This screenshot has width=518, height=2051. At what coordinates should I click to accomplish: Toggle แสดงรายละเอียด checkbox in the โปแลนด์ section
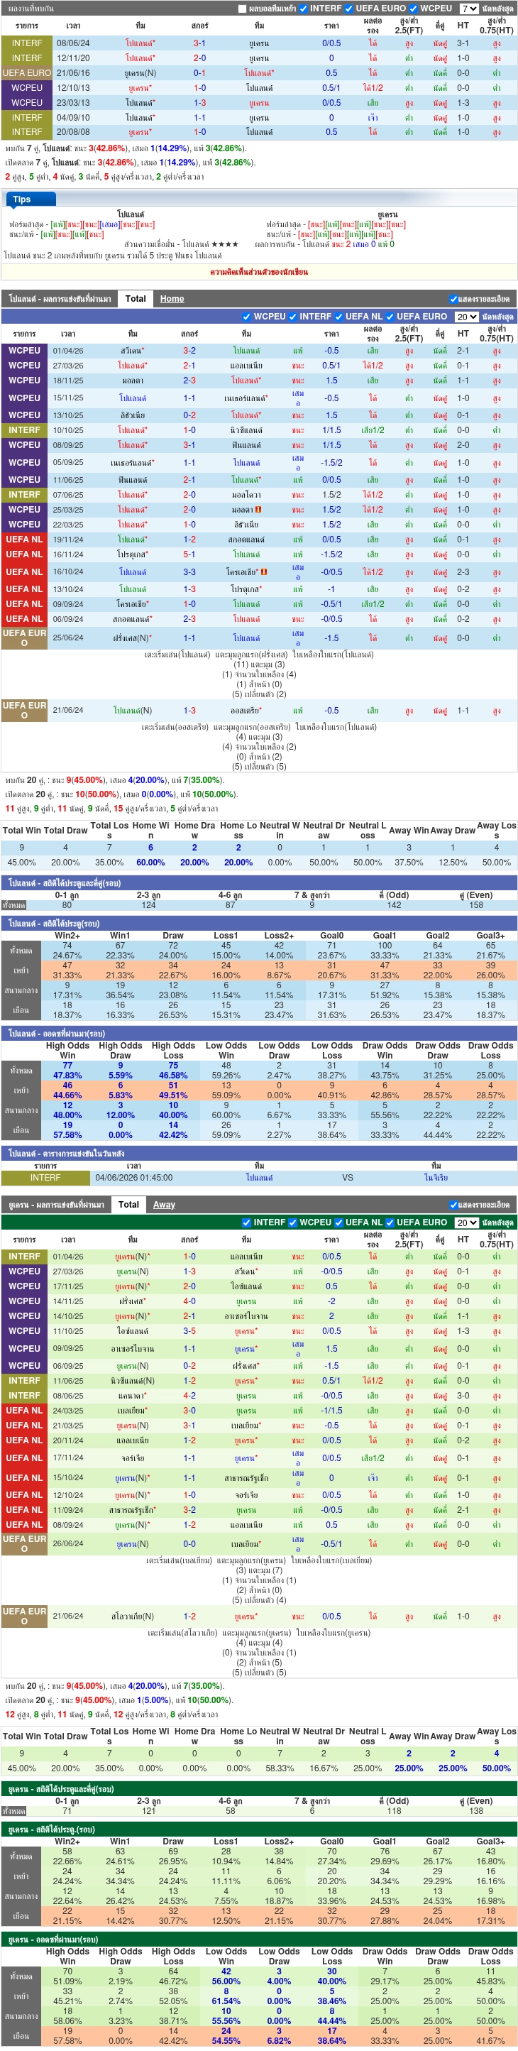point(453,300)
